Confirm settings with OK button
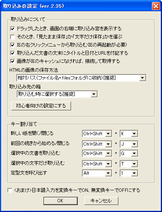Viewport: 162px width, 212px height. tap(61, 201)
